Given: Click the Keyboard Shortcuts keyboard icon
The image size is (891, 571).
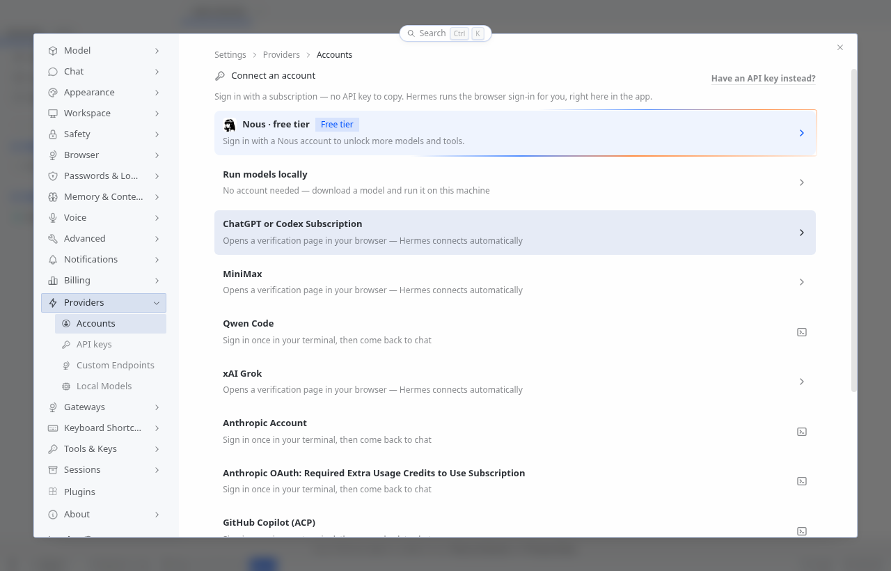Looking at the screenshot, I should point(53,428).
